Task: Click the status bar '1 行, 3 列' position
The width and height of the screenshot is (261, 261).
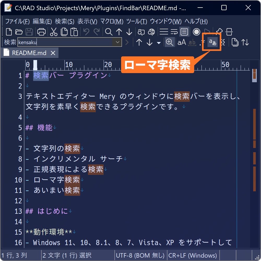Action: tap(14, 255)
